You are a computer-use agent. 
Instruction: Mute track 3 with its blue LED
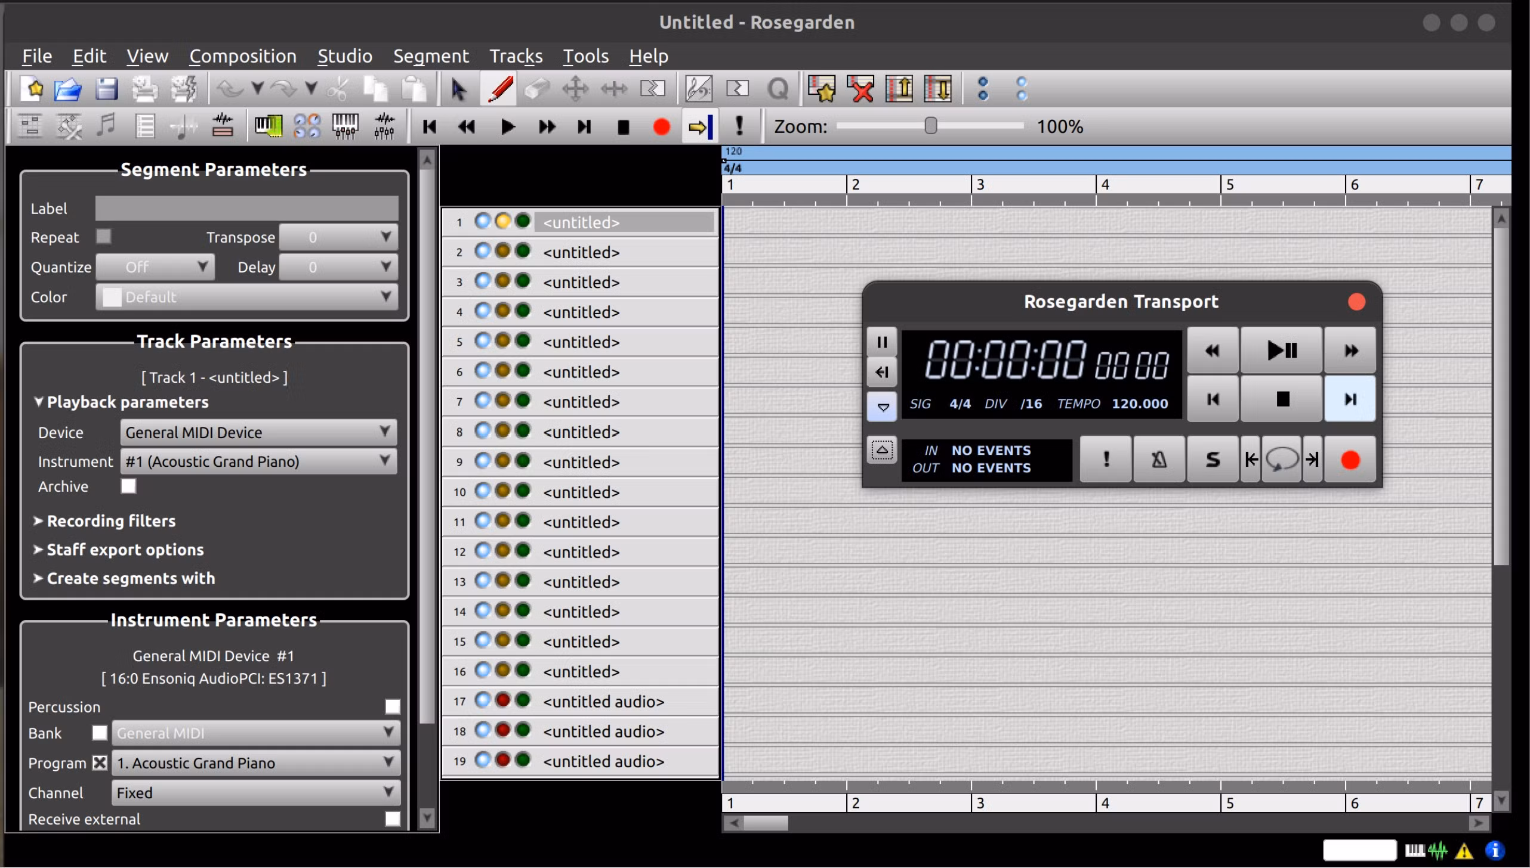[x=482, y=281]
